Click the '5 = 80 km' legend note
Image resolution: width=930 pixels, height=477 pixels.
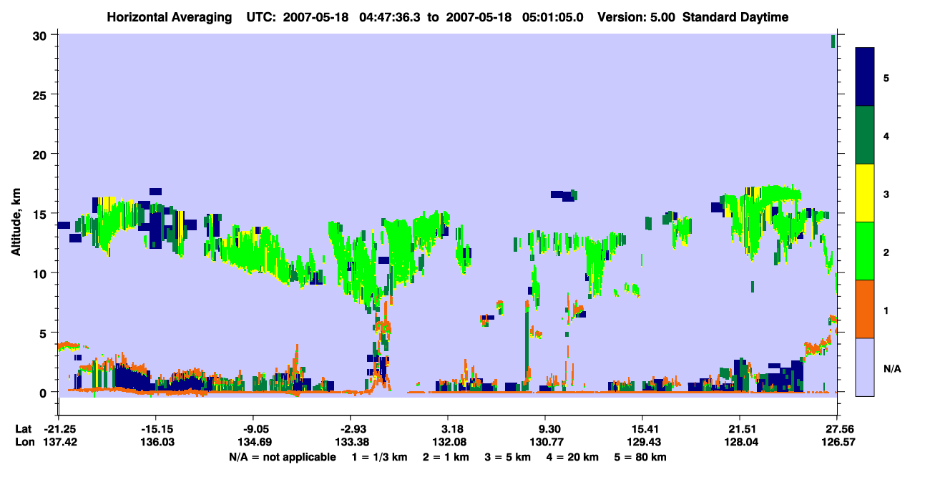640,457
